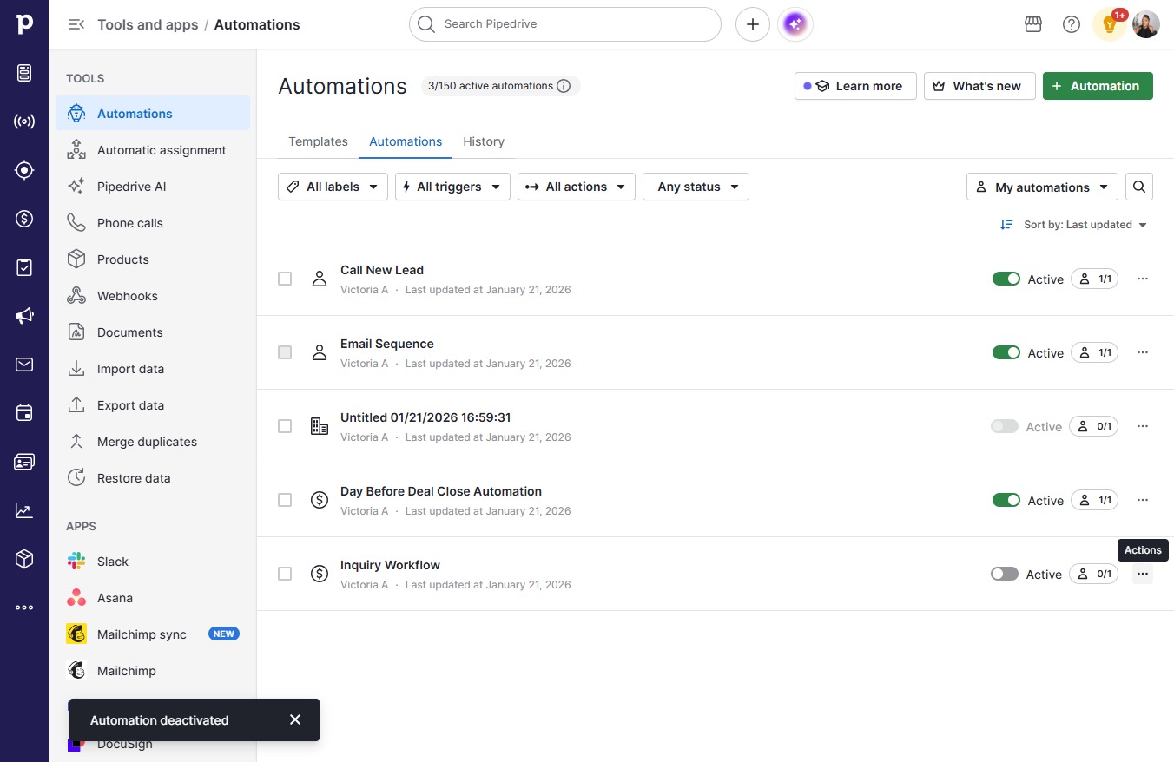This screenshot has height=762, width=1174.
Task: Open actions menu for Inquiry Workflow
Action: 1143,574
